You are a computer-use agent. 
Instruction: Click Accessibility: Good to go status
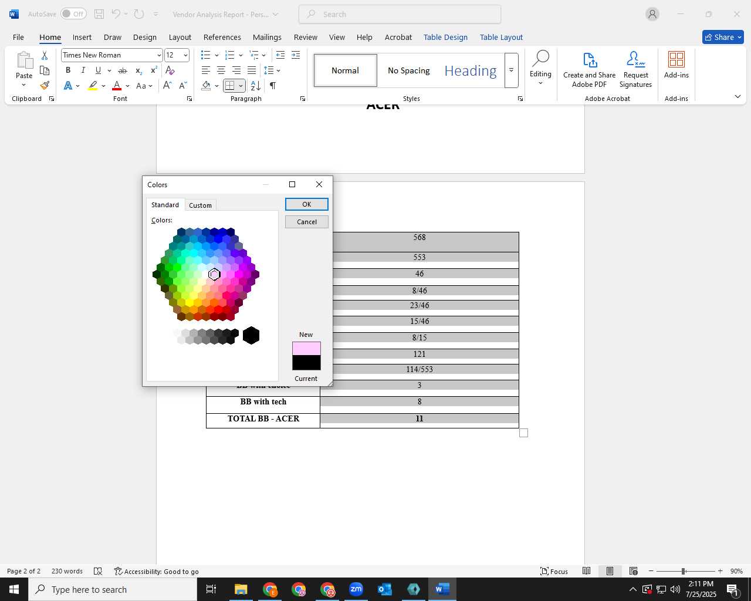(x=157, y=571)
